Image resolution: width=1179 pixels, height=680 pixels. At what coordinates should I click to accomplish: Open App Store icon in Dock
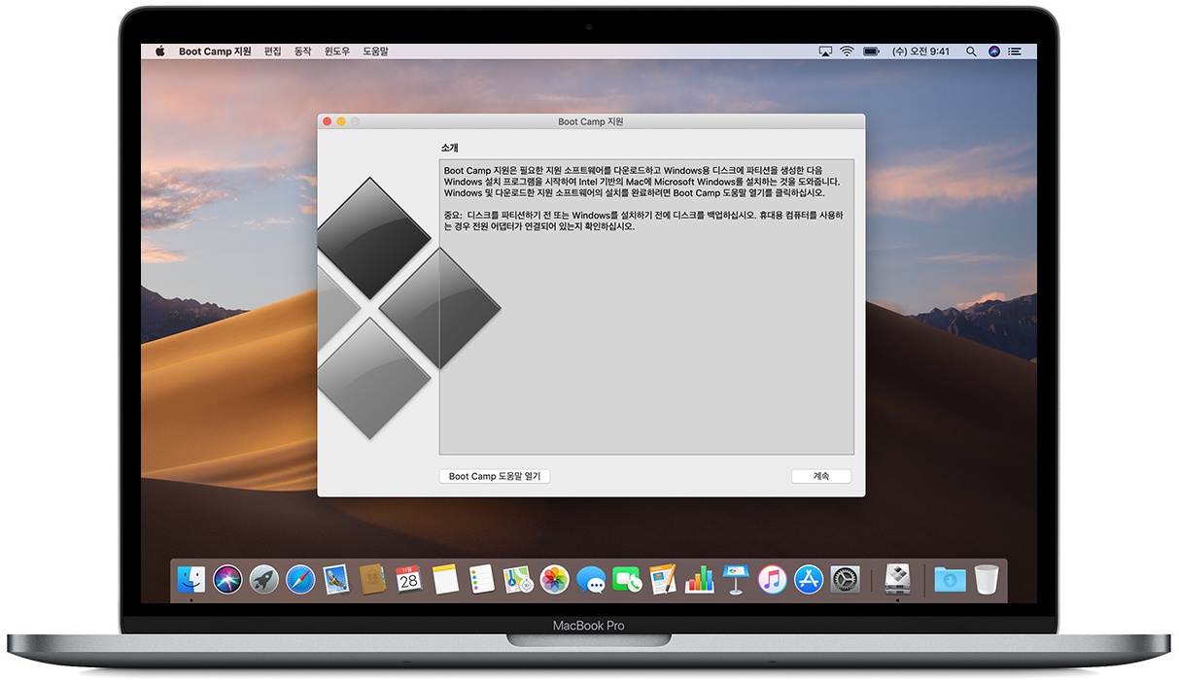coord(809,580)
